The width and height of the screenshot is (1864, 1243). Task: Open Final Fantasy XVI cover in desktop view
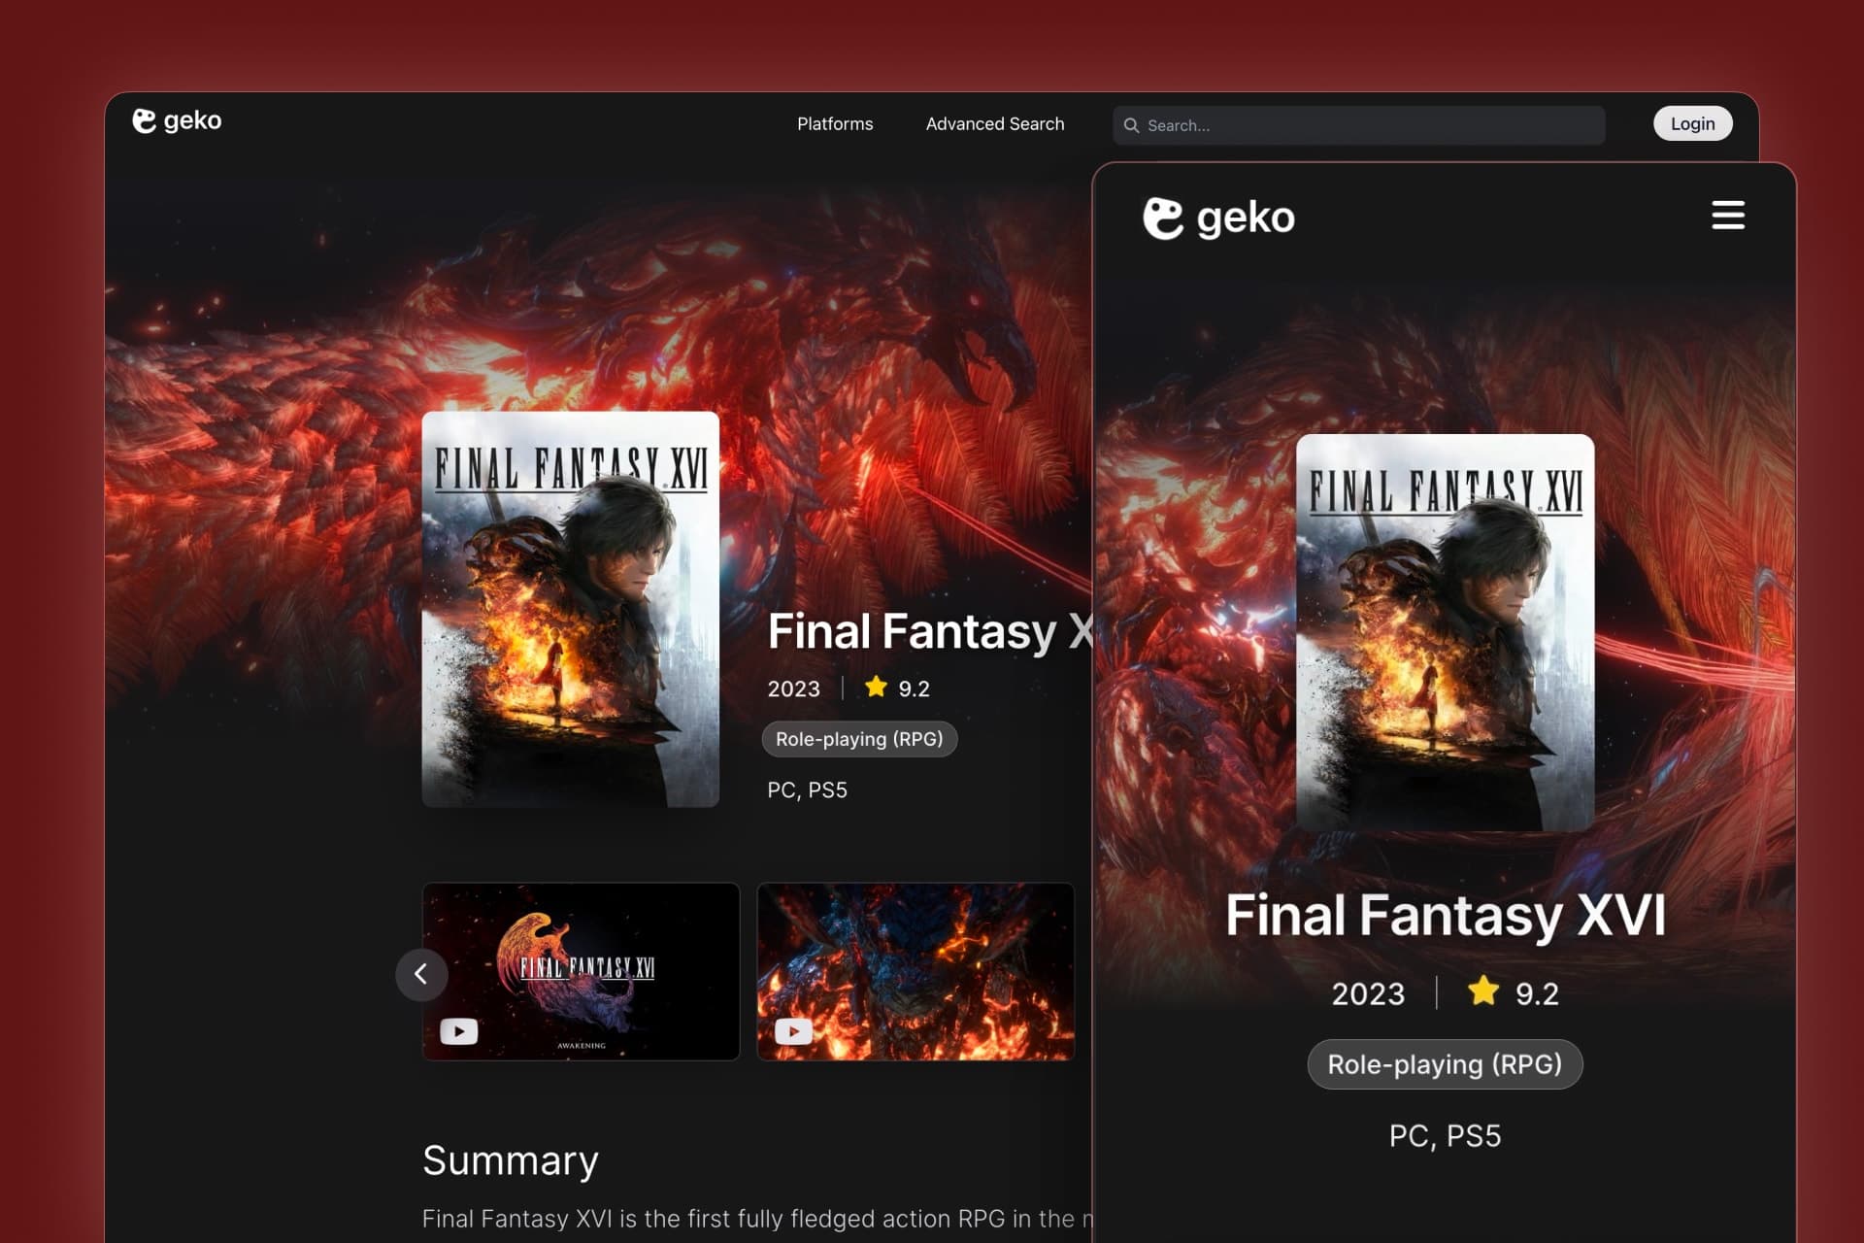coord(571,609)
